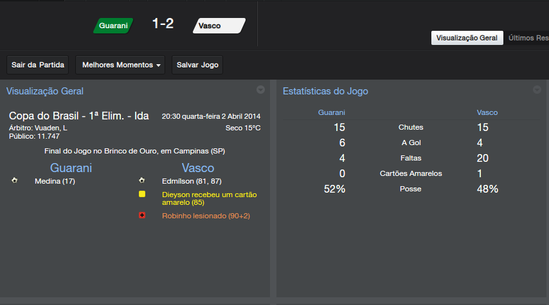Switch to the Visualização Geral tab

[x=467, y=38]
